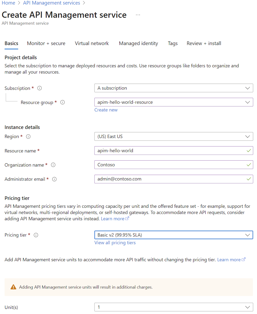The width and height of the screenshot is (257, 314).
Task: Click Create new under Resource group
Action: [106, 110]
